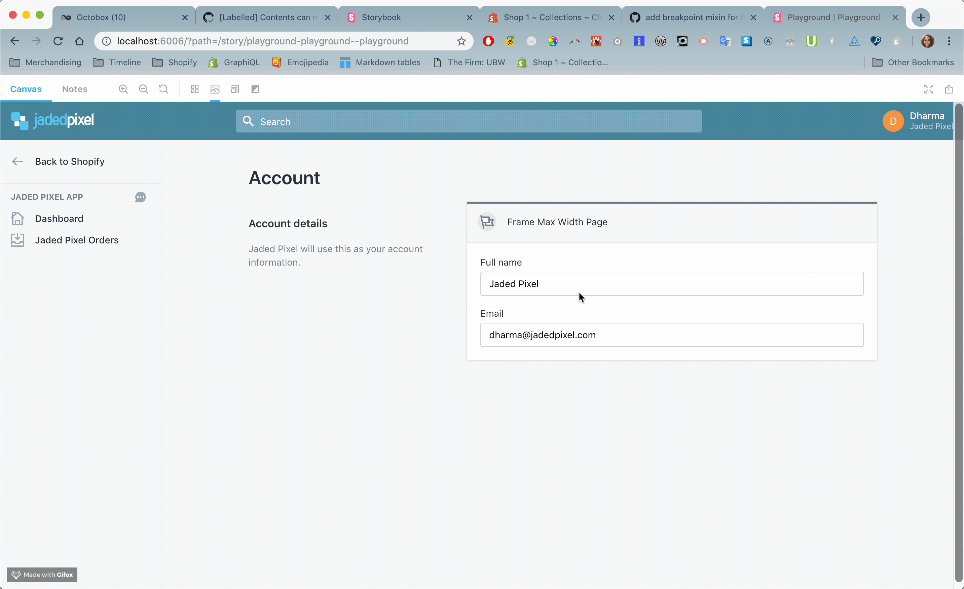Click the jadedpixel logo
964x589 pixels.
click(x=53, y=120)
